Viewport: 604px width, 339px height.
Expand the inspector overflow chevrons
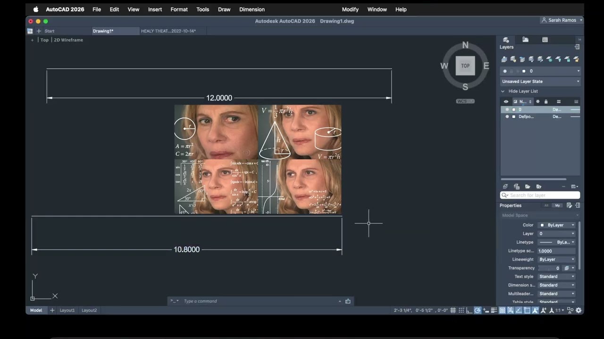click(x=579, y=40)
